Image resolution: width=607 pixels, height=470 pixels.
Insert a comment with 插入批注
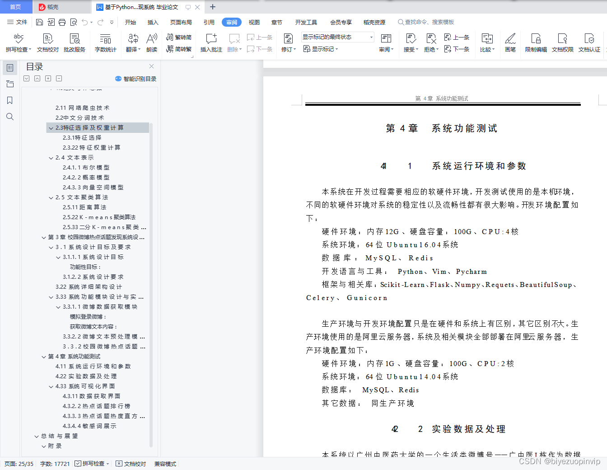(211, 42)
